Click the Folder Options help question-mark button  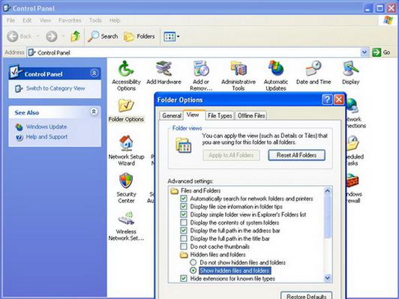[327, 100]
